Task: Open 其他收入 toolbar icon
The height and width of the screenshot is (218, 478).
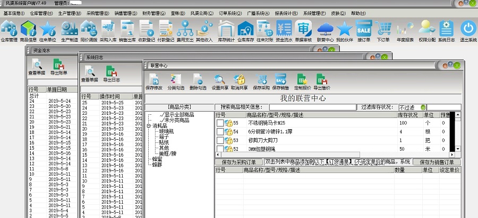Action: click(x=204, y=31)
